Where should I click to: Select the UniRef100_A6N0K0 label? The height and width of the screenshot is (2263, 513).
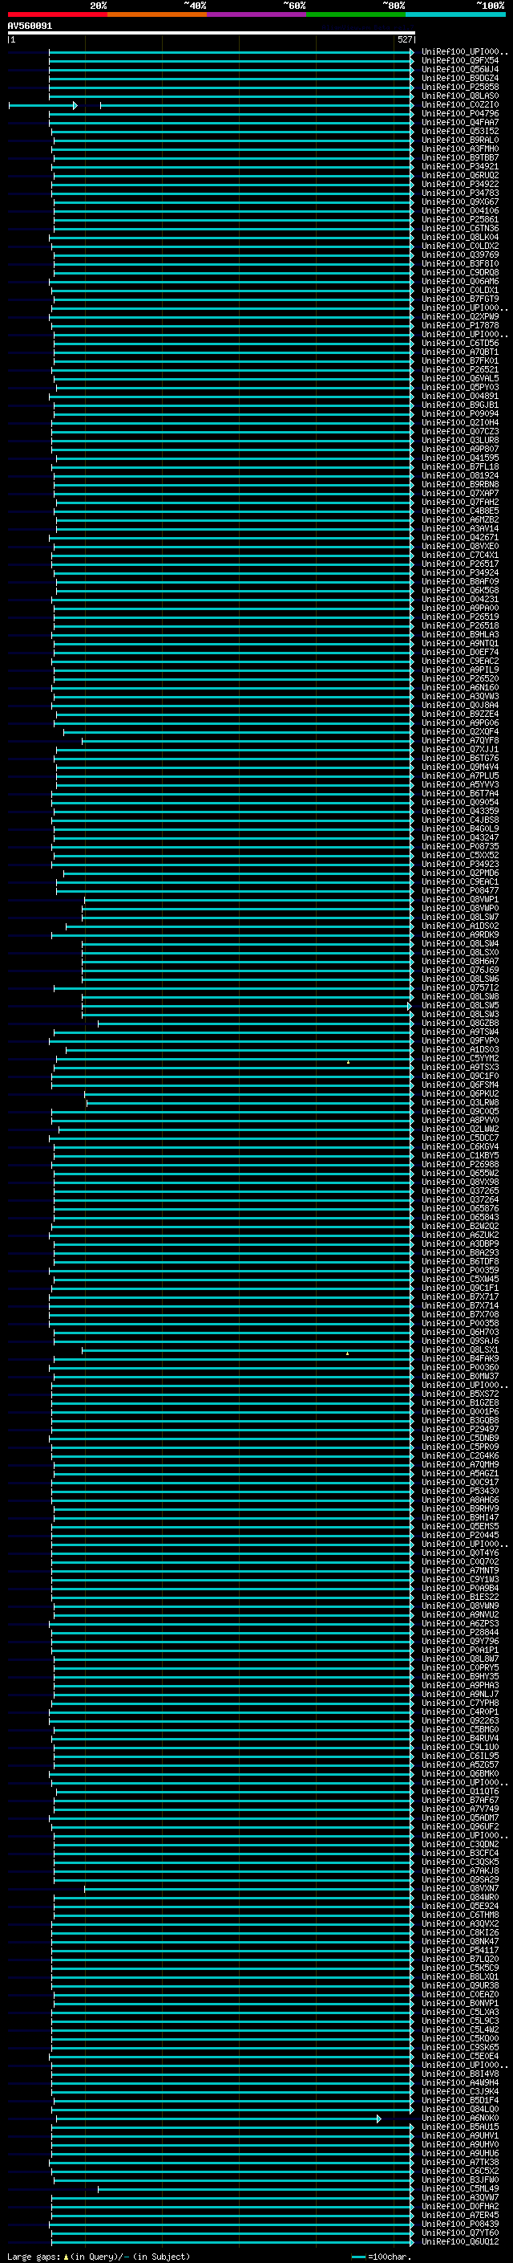(459, 2118)
